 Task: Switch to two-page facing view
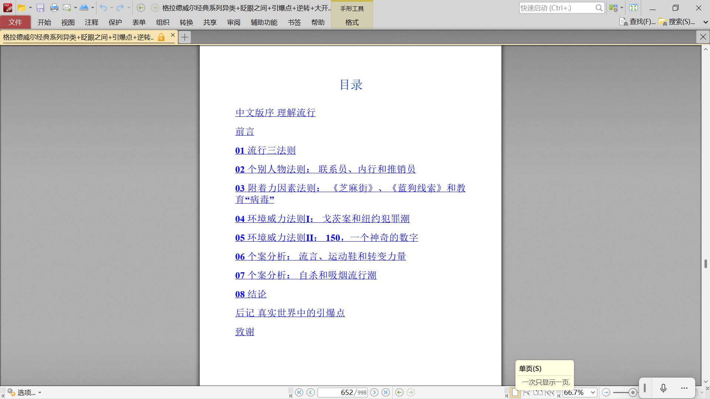(538, 393)
